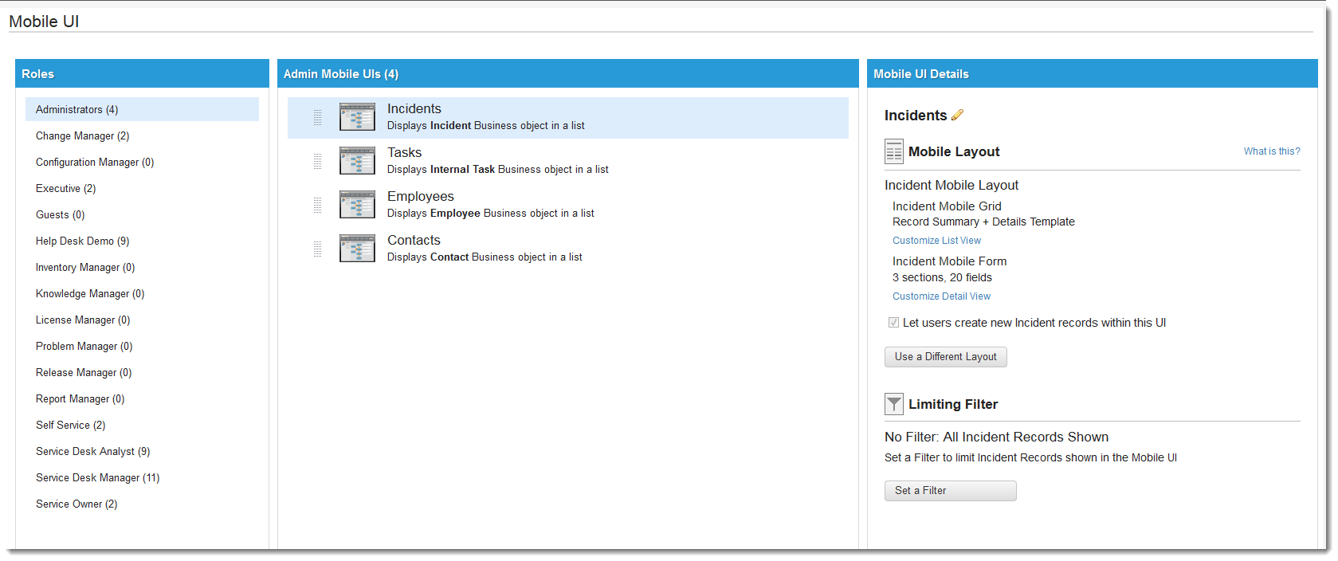Image resolution: width=1338 pixels, height=561 pixels.
Task: Click the Incidents list thumbnail icon
Action: click(357, 117)
